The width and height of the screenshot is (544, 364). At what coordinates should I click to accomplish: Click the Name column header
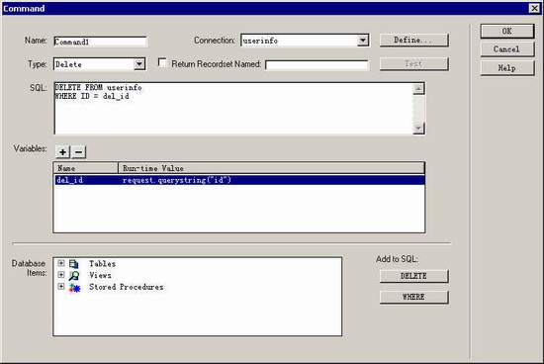pyautogui.click(x=86, y=168)
